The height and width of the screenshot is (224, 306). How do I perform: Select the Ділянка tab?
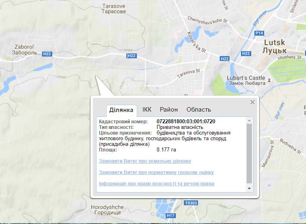pyautogui.click(x=121, y=110)
